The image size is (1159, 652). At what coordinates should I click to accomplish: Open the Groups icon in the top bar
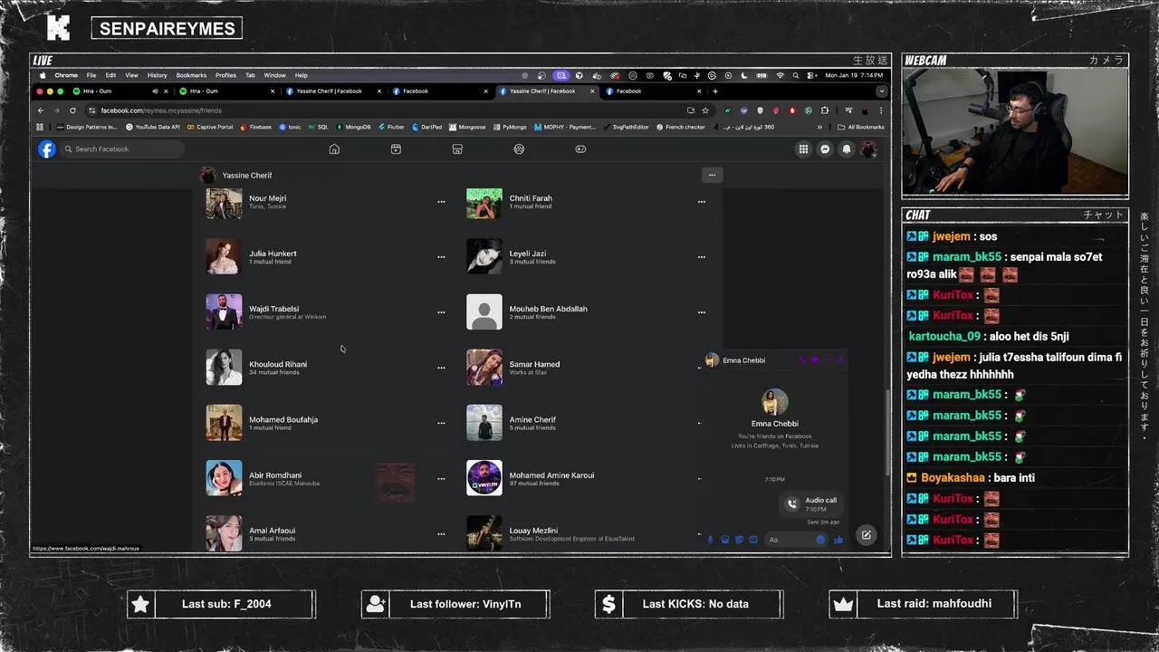519,149
